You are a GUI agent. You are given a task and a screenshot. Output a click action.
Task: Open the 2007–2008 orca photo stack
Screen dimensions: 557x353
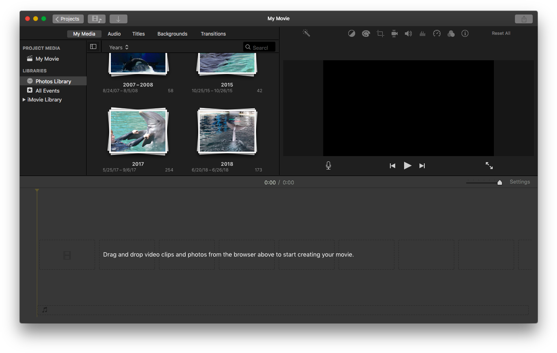(138, 65)
